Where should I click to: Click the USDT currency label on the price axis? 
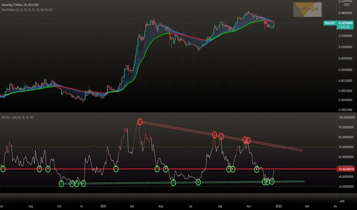(347, 5)
